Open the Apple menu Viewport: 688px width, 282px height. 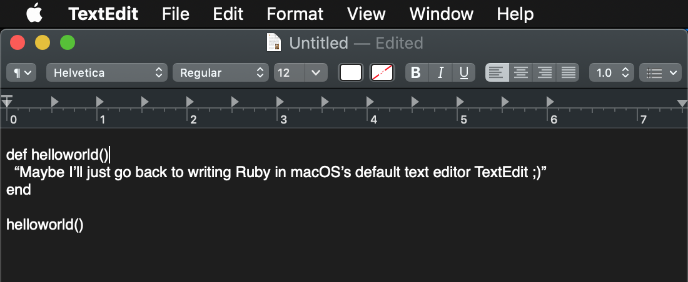[x=35, y=12]
